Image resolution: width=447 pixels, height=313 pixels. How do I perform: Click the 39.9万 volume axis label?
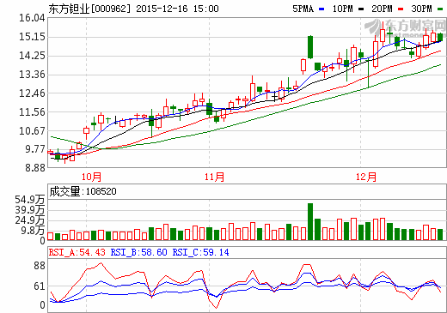(30, 210)
